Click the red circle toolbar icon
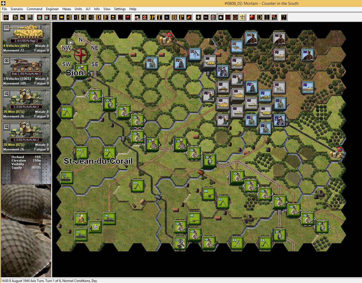The height and width of the screenshot is (283, 362). coord(120,17)
